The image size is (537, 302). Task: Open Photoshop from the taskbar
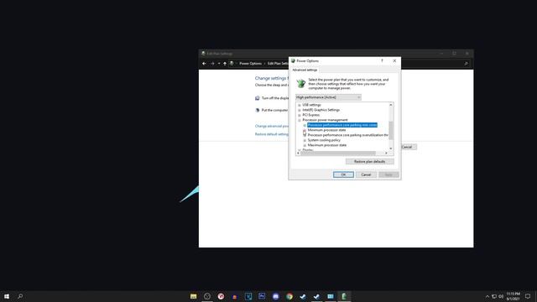pos(262,296)
